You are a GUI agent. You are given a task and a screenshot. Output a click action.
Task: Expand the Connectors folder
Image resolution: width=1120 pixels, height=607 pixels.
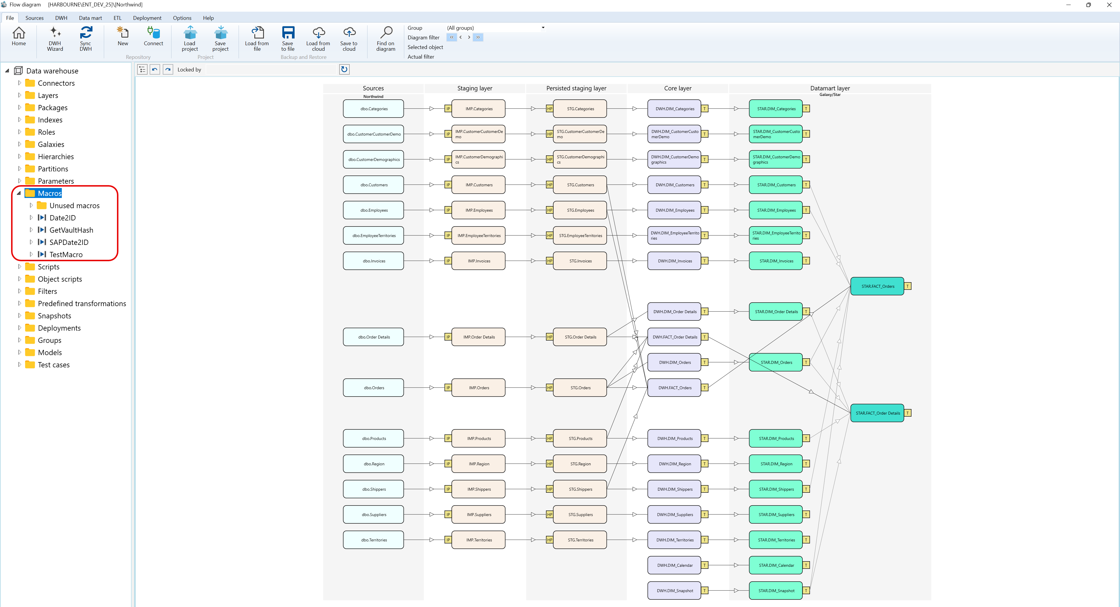pos(19,83)
